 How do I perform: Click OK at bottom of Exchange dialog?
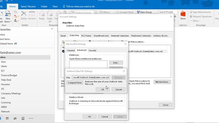89,117
